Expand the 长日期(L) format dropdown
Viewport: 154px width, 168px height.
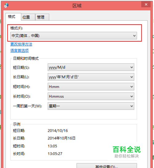[x=91, y=77]
